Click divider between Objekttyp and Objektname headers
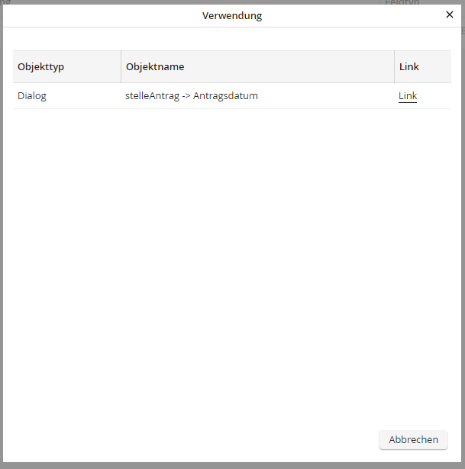 coord(121,67)
